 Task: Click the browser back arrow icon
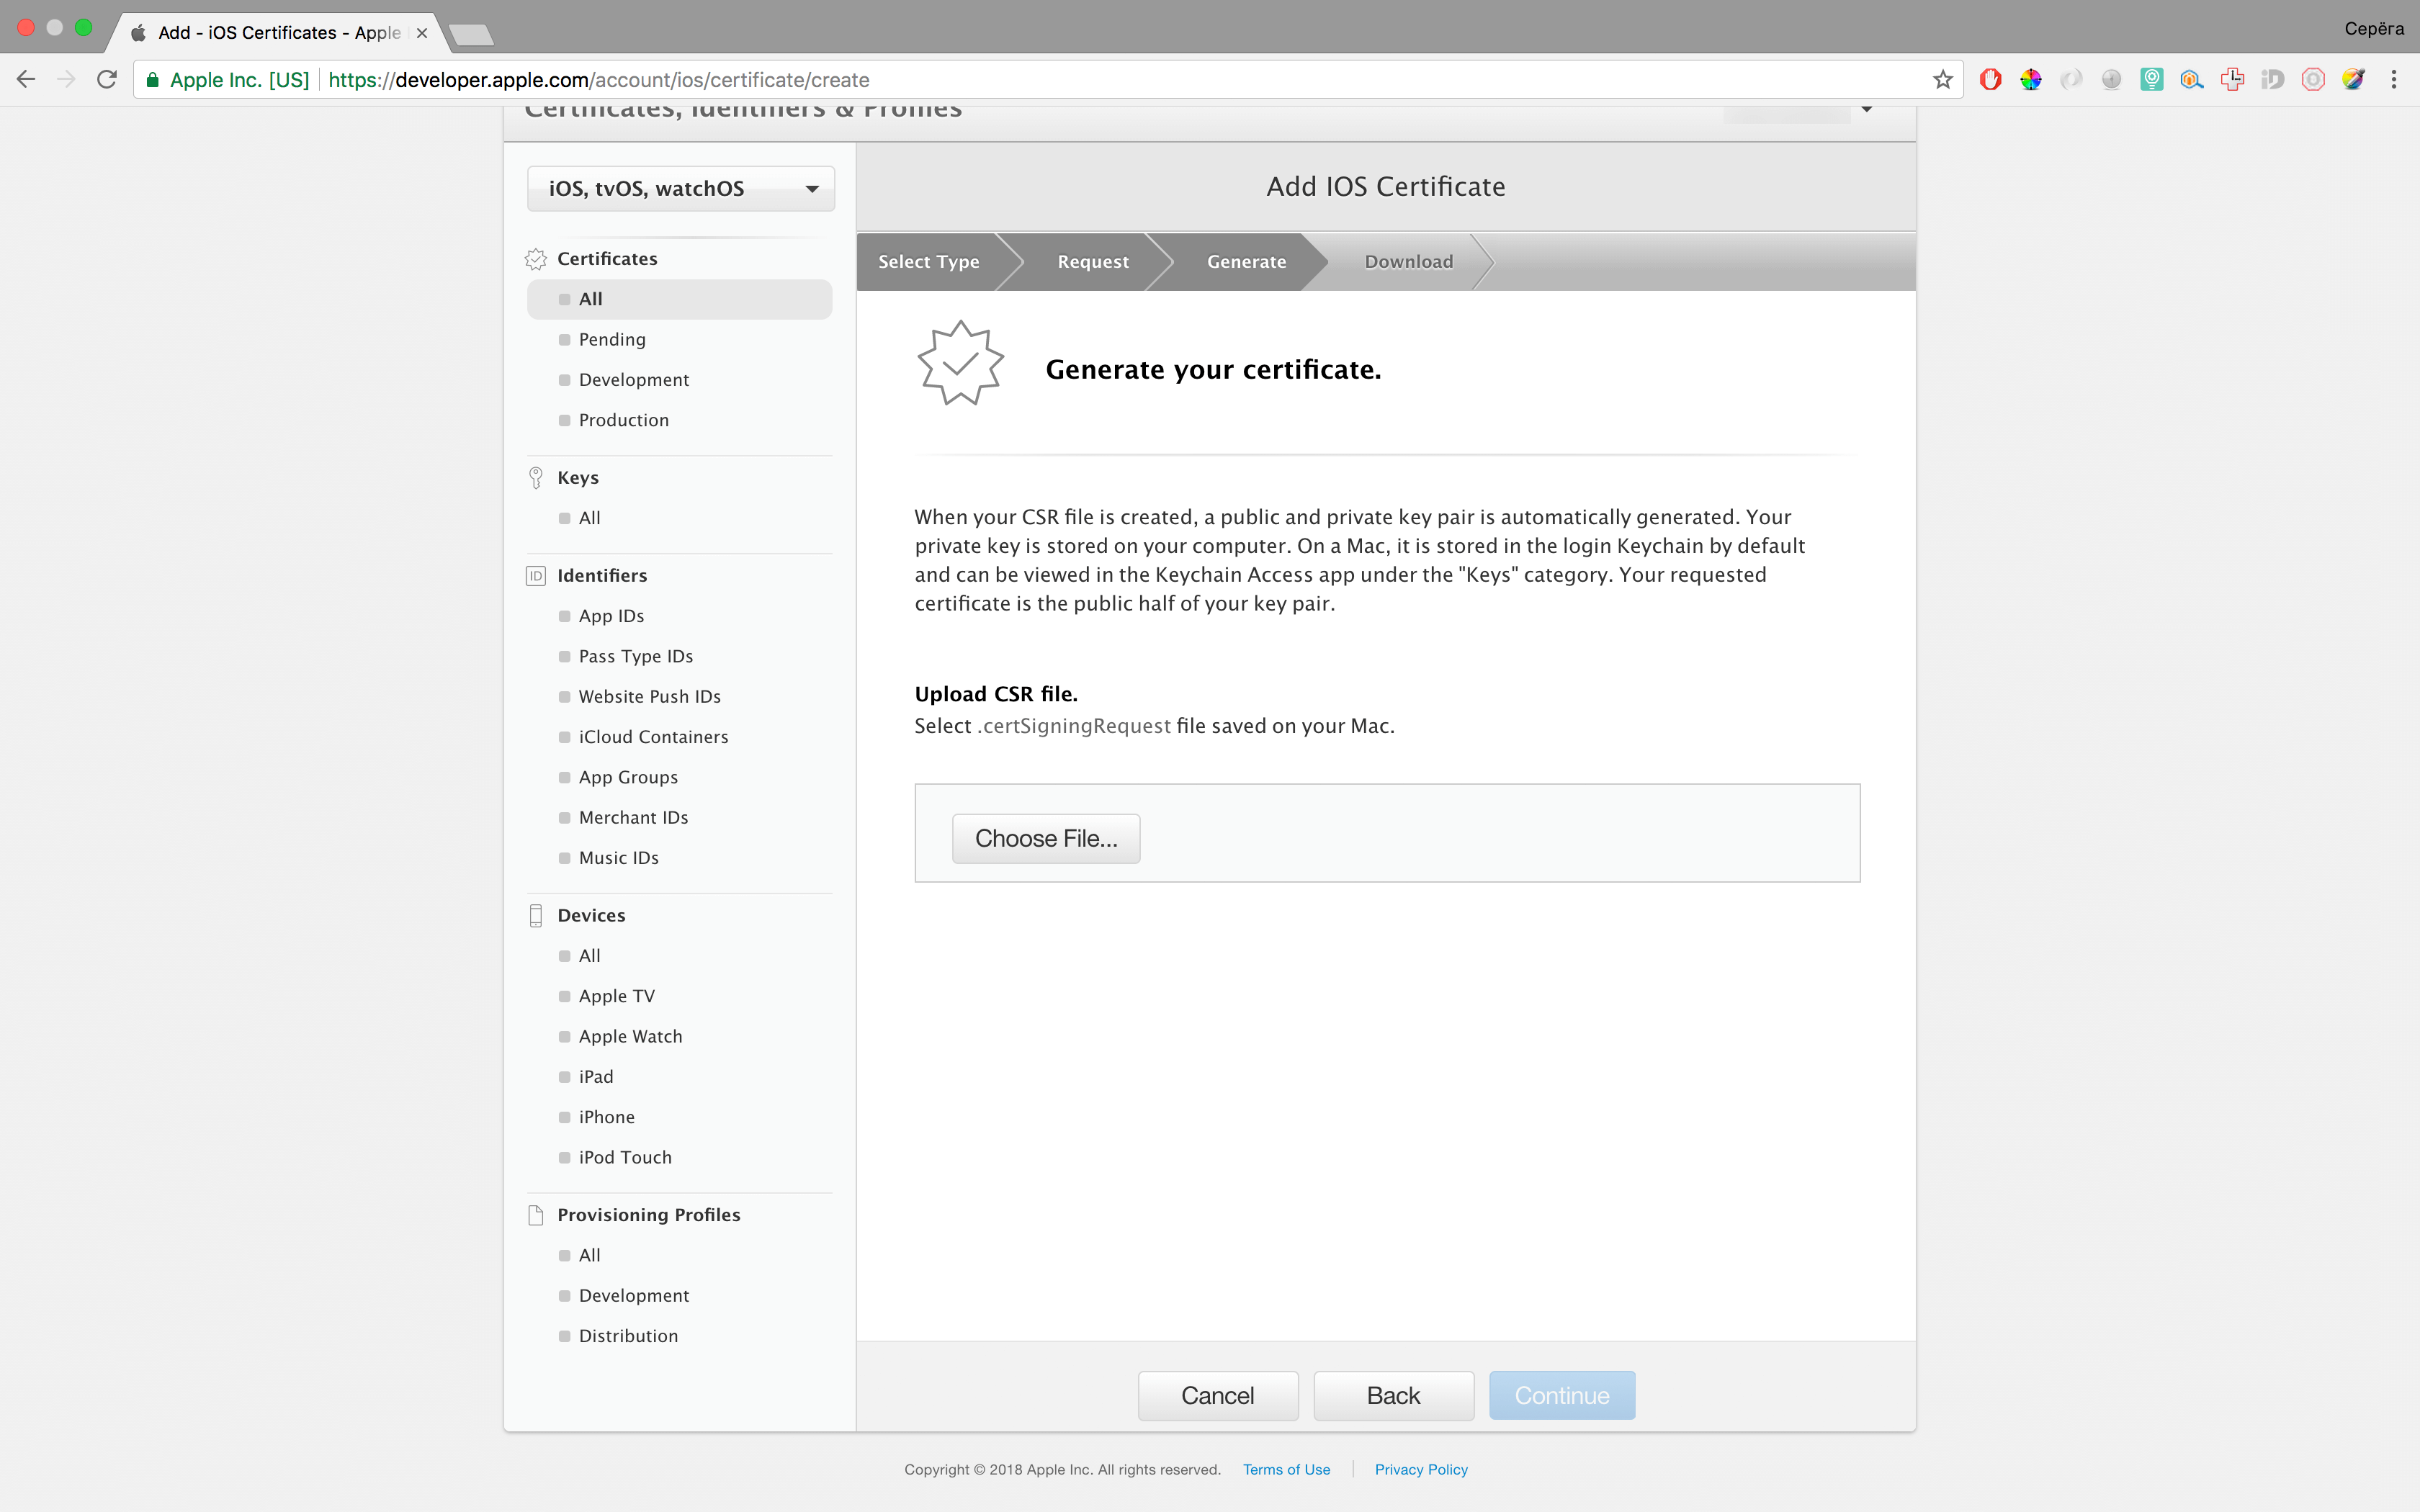27,80
